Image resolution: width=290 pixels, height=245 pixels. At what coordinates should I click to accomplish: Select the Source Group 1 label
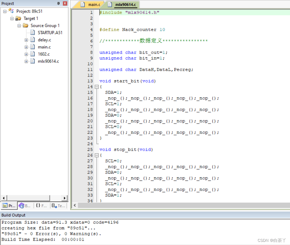coord(45,26)
